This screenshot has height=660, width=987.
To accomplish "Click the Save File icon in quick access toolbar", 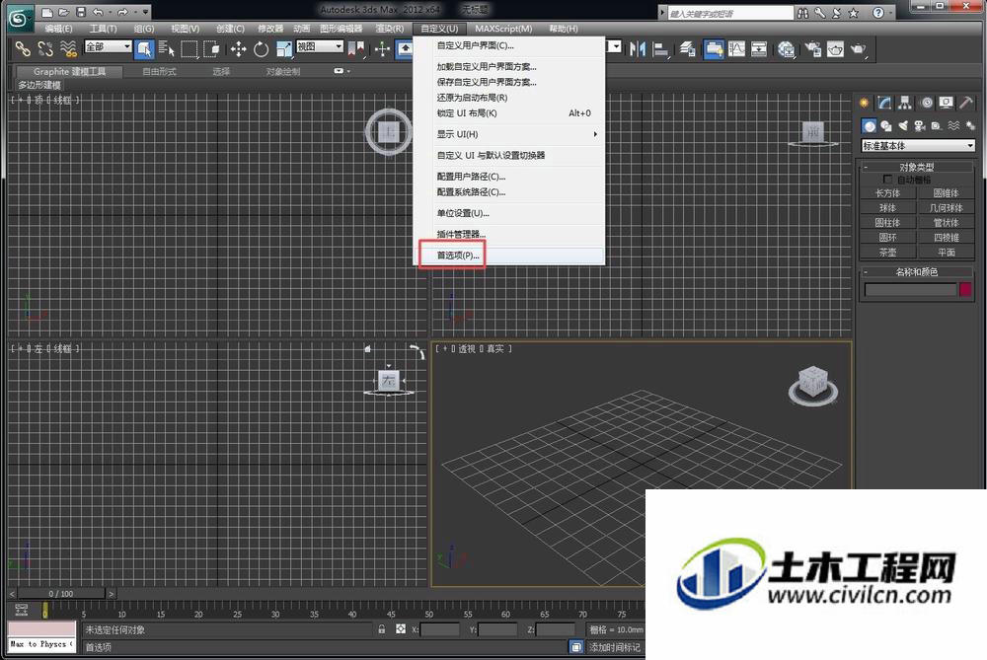I will (81, 12).
